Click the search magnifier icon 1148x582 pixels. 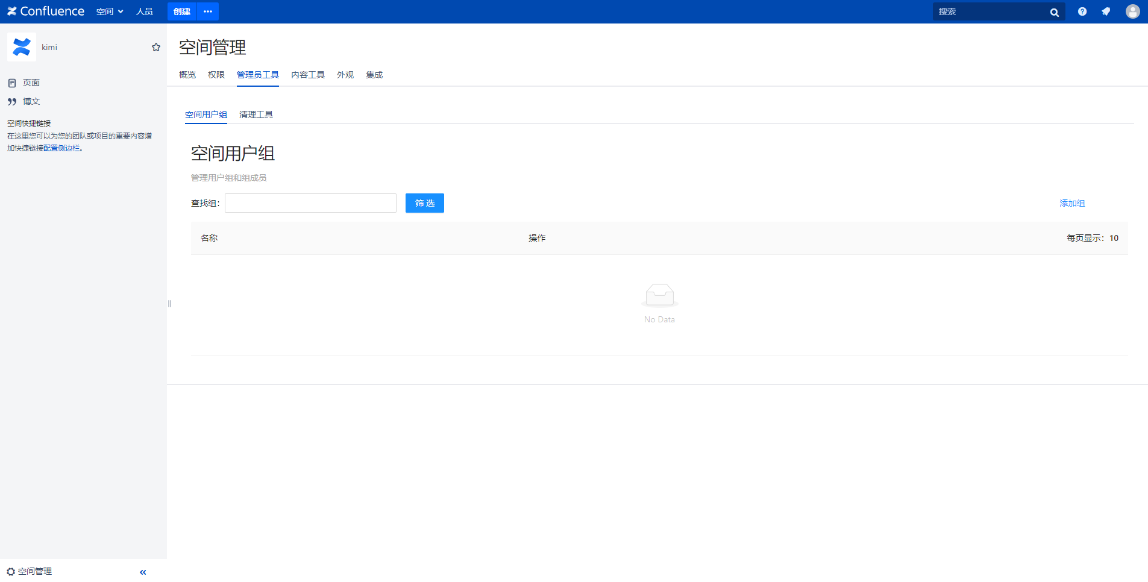coord(1054,12)
